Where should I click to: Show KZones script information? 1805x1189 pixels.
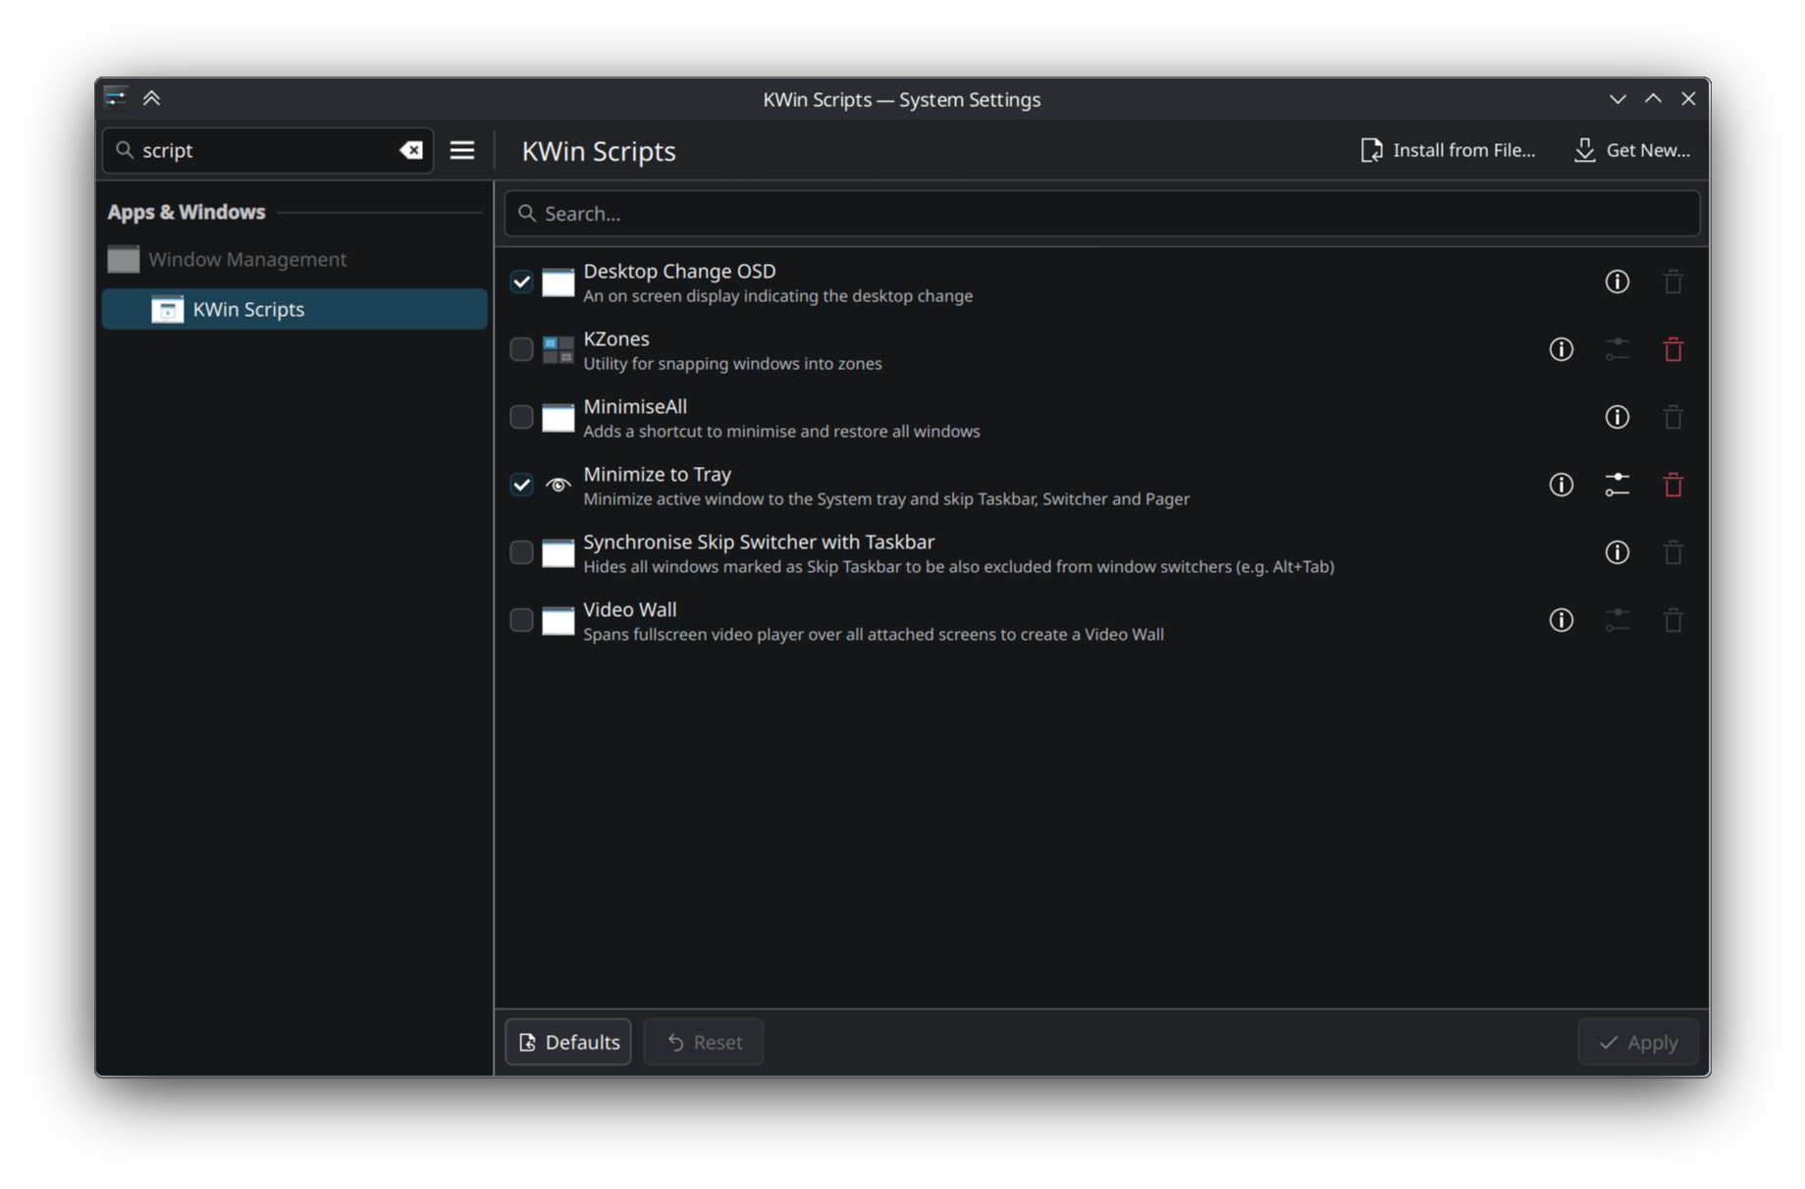click(x=1561, y=350)
